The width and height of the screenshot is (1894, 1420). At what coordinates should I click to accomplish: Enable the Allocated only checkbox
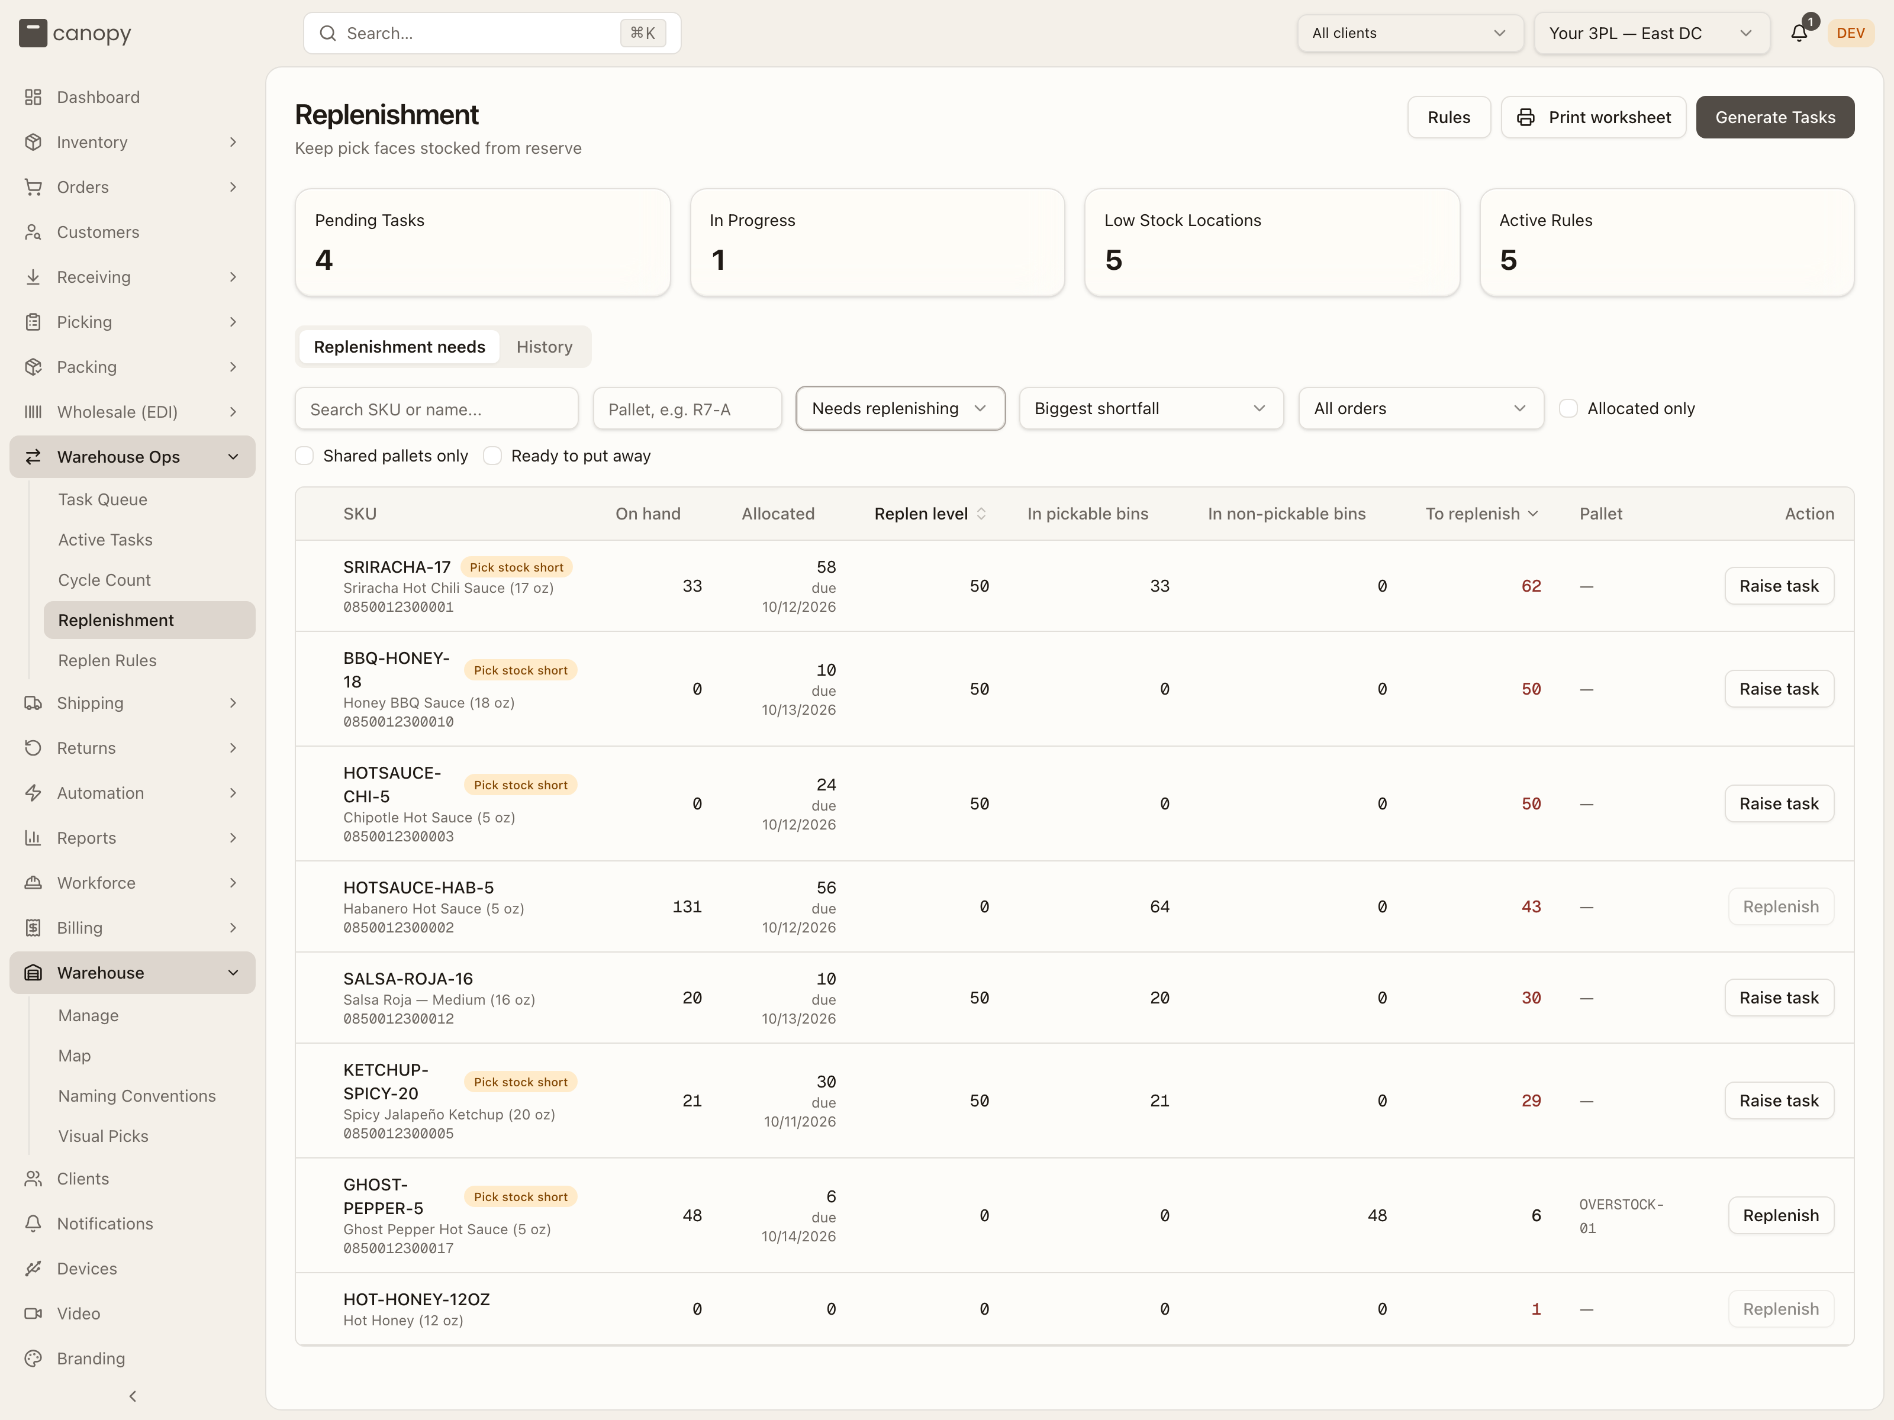(x=1568, y=408)
